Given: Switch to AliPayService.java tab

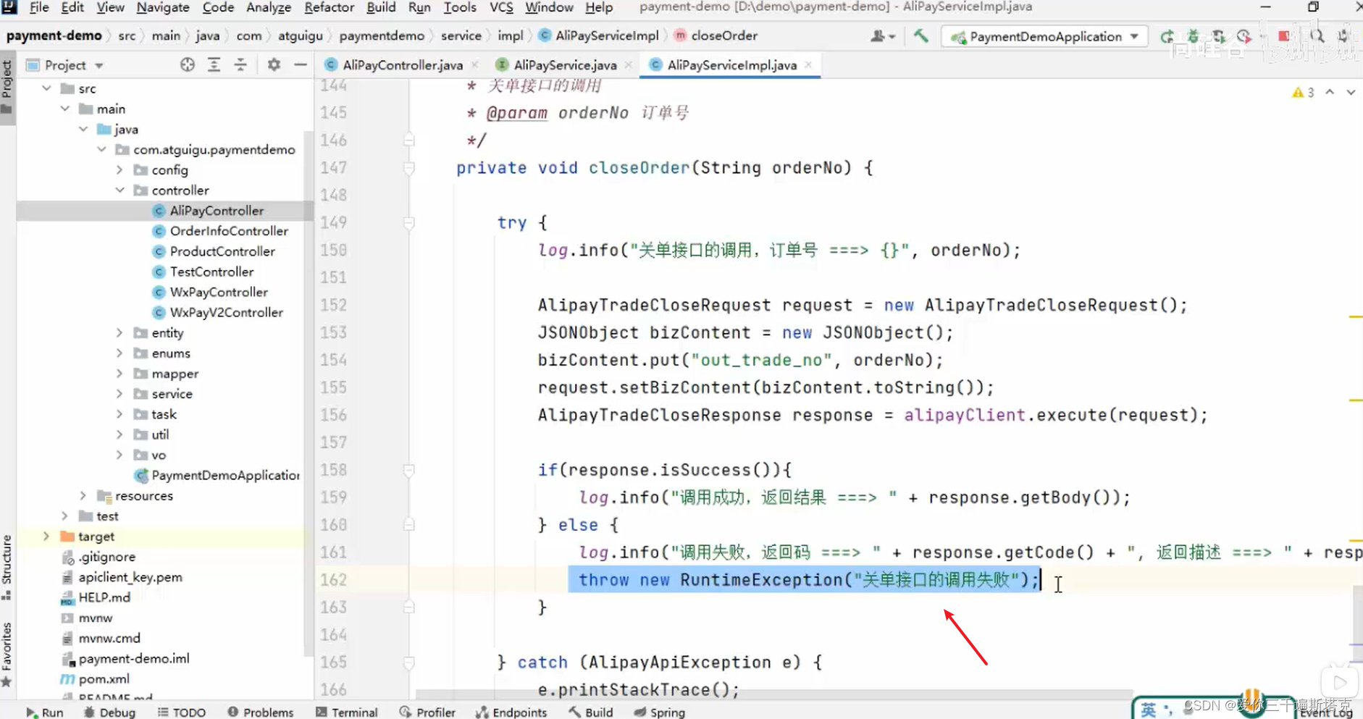Looking at the screenshot, I should (565, 64).
